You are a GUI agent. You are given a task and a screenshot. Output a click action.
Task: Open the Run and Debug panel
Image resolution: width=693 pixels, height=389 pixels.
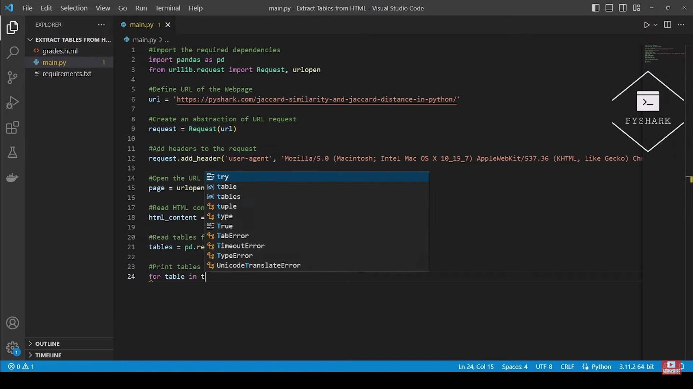[x=13, y=102]
